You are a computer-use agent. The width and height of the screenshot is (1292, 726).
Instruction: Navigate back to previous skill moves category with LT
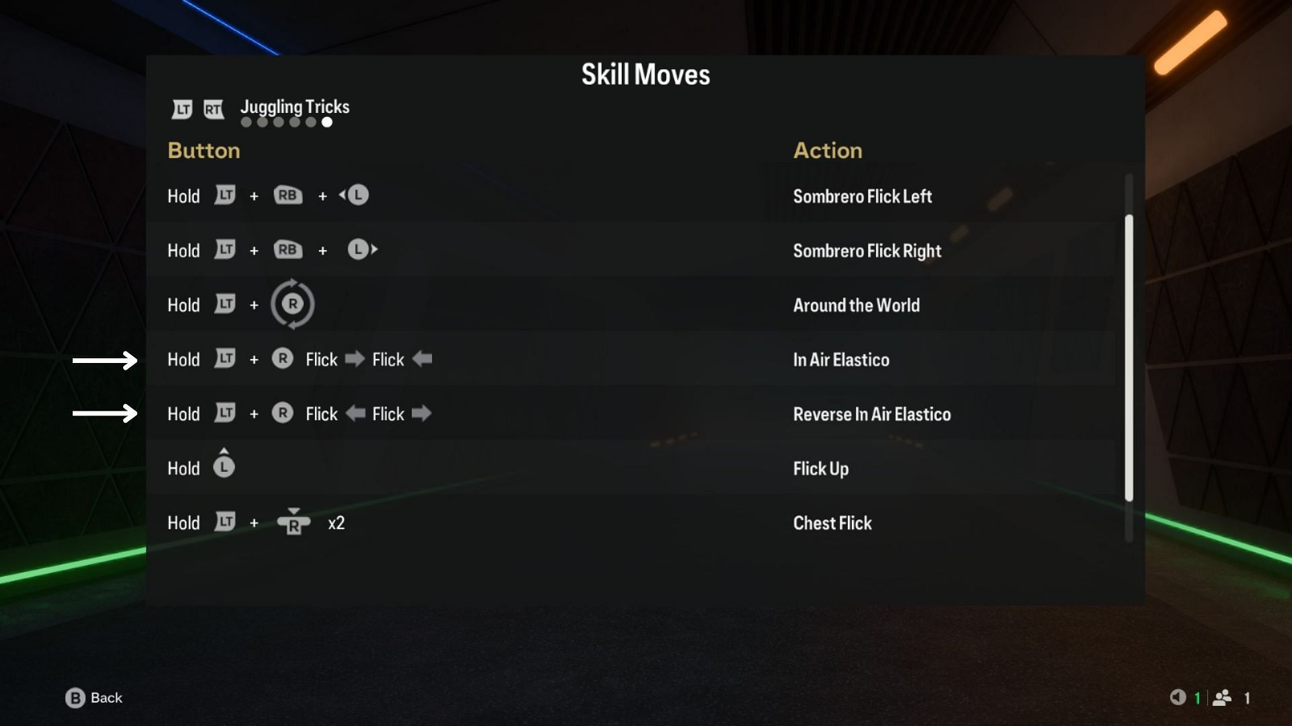click(x=183, y=108)
